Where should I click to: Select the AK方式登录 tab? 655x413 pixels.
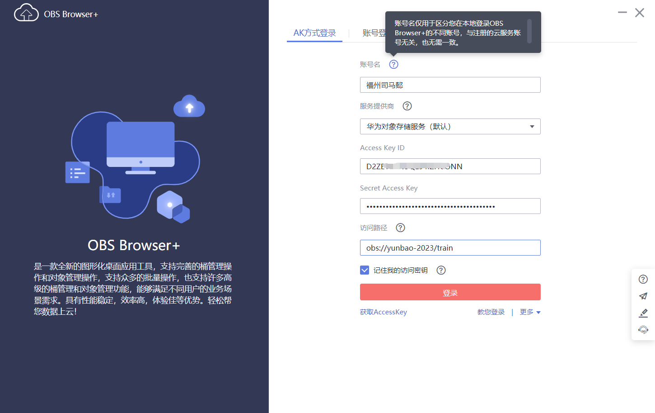coord(314,33)
